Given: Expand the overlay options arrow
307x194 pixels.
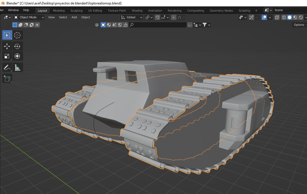Looking at the screenshot, I should click(270, 17).
